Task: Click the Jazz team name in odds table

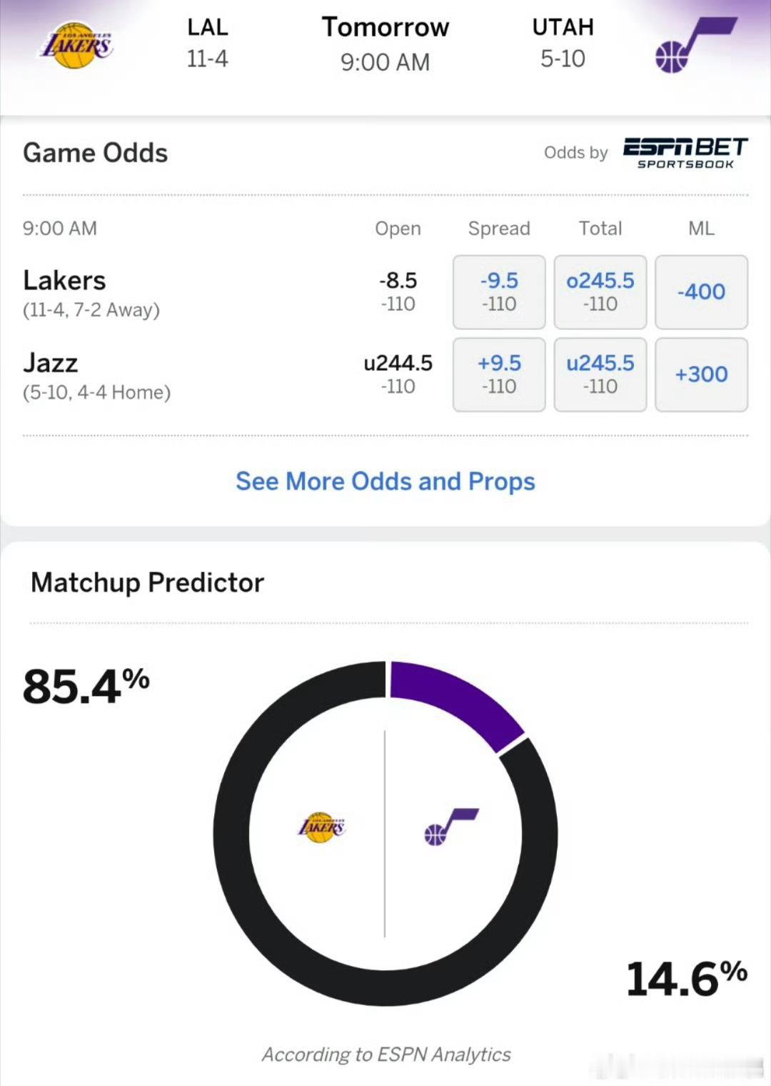Action: [50, 363]
